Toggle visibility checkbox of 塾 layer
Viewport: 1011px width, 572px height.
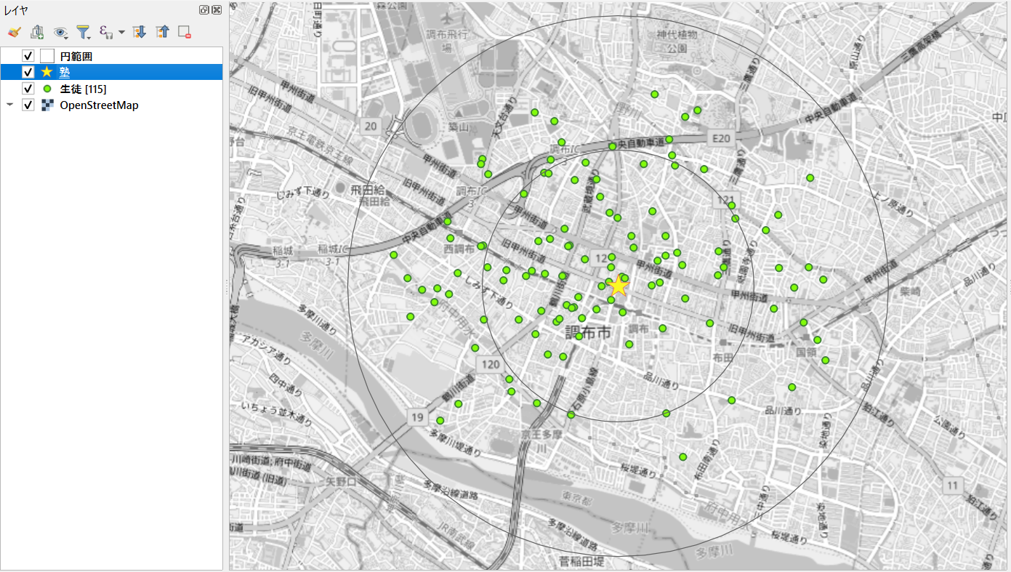pos(28,72)
